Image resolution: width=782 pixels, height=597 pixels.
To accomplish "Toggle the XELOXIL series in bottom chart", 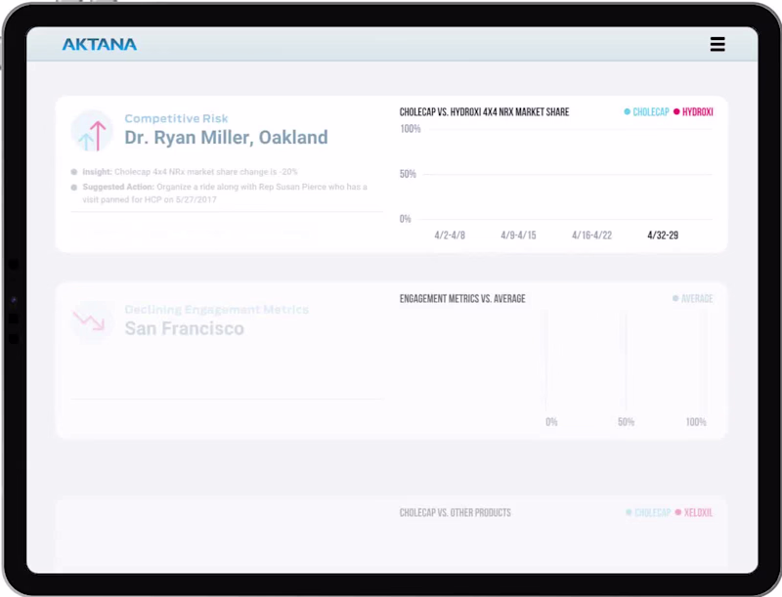I will coord(679,512).
